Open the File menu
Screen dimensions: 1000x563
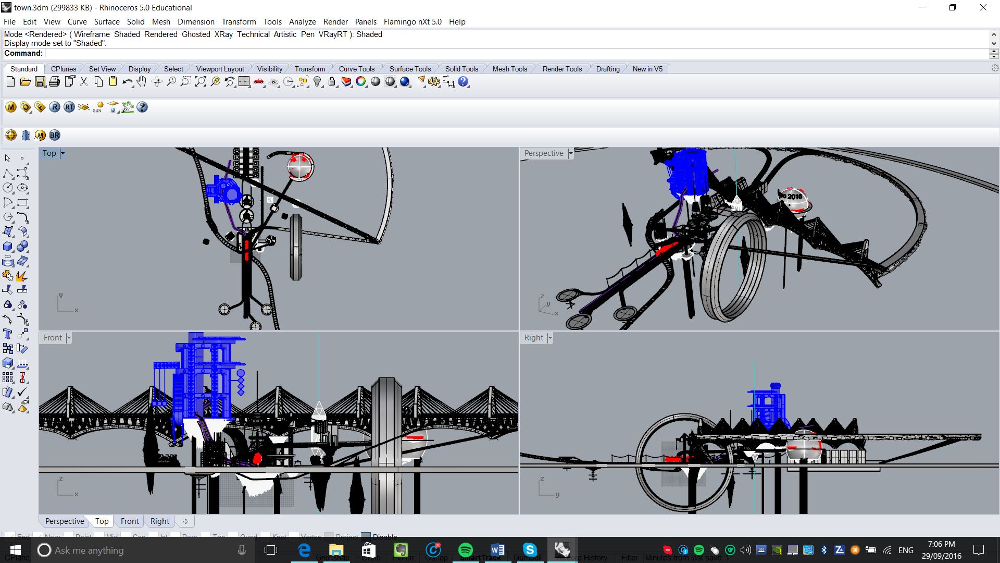pyautogui.click(x=10, y=22)
